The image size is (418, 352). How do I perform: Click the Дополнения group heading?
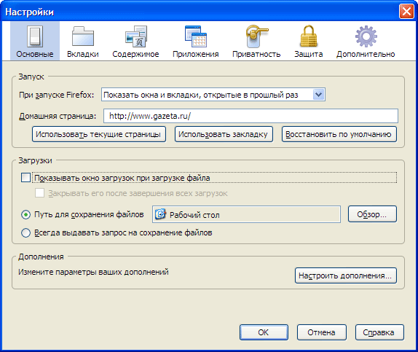(41, 257)
